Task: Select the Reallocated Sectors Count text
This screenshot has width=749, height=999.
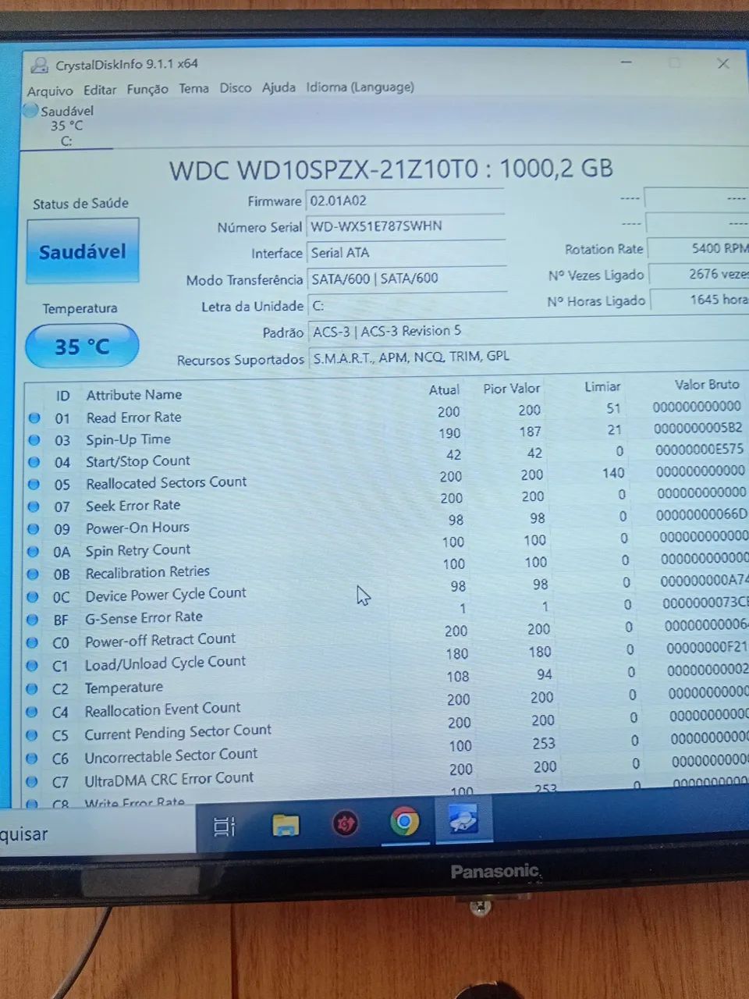Action: tap(166, 483)
